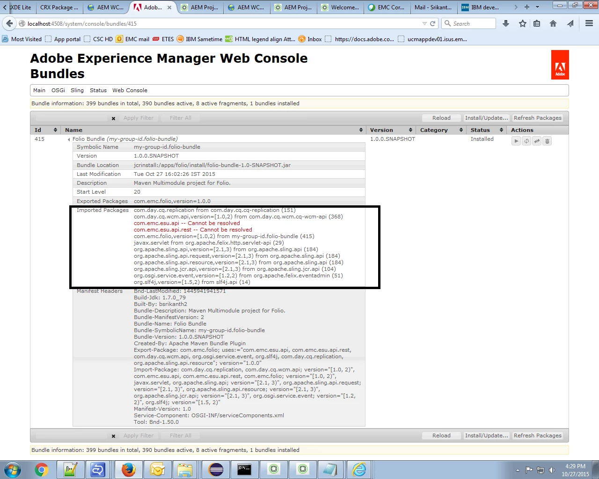Open the Status menu

[98, 90]
